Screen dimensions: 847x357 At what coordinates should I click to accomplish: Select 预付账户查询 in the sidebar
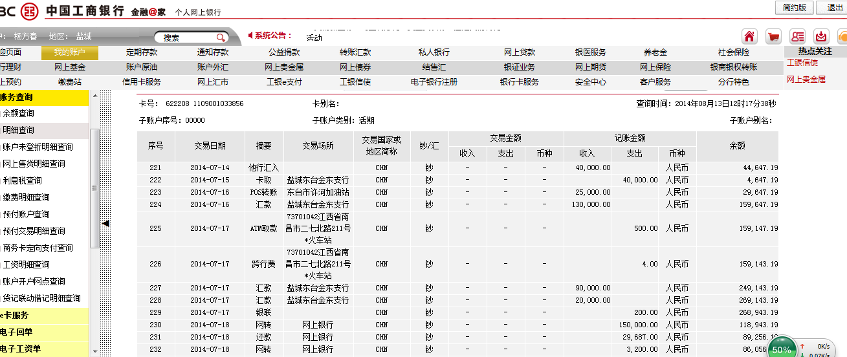click(27, 214)
